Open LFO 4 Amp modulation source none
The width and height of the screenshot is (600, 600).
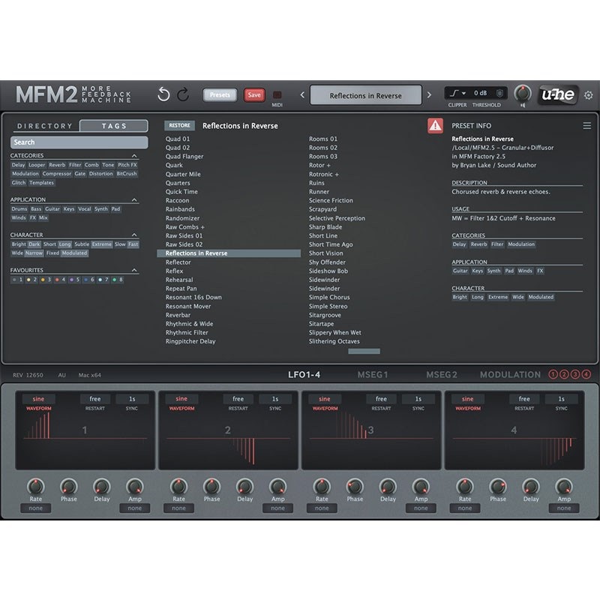(x=564, y=508)
